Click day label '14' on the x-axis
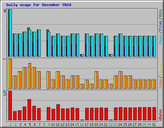Screen dimensions: 164x128 pyautogui.click(x=72, y=124)
